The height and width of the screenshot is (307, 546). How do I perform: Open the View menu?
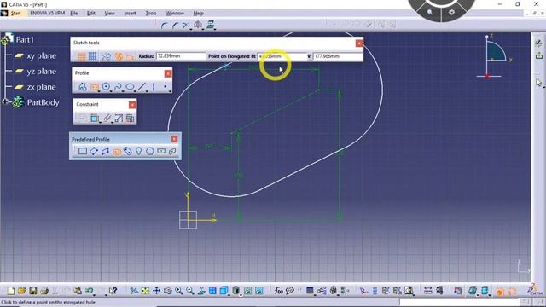(109, 14)
